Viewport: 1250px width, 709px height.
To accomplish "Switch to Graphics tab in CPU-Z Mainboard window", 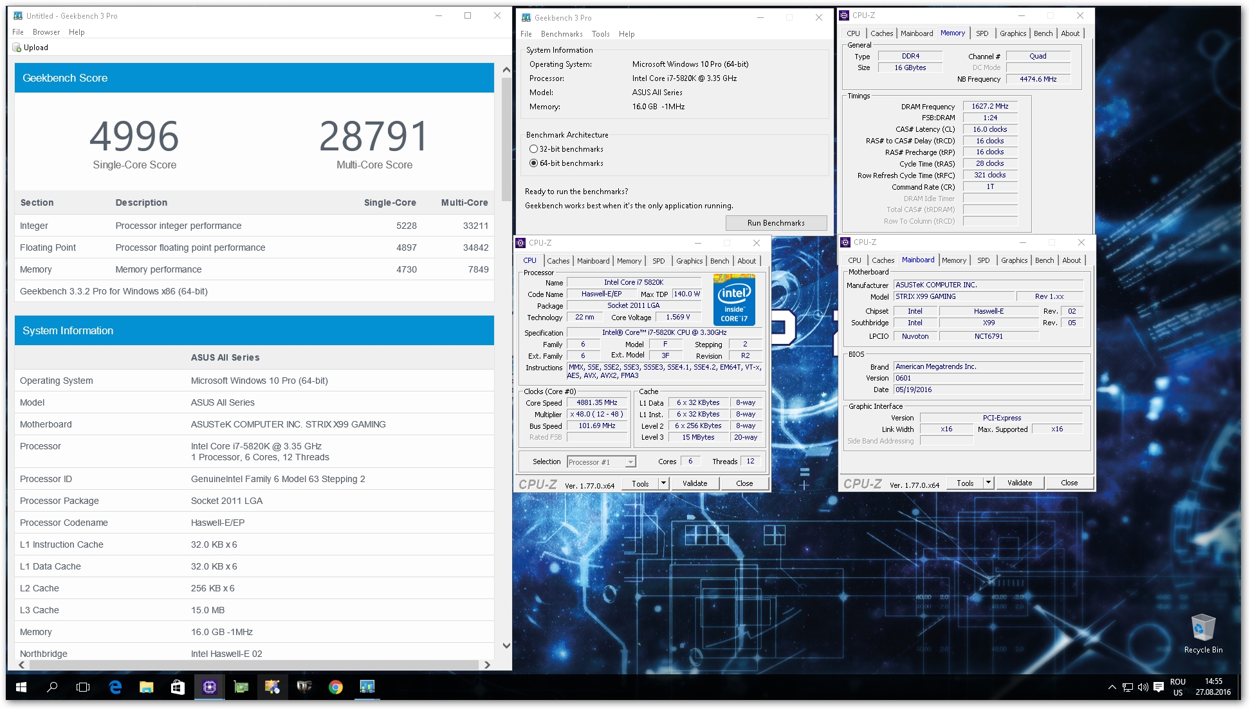I will pos(1015,260).
